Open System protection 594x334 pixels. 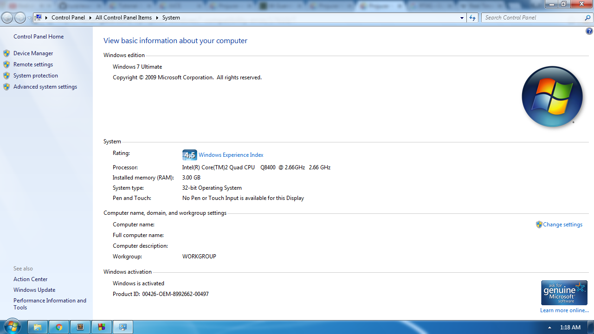click(x=36, y=76)
